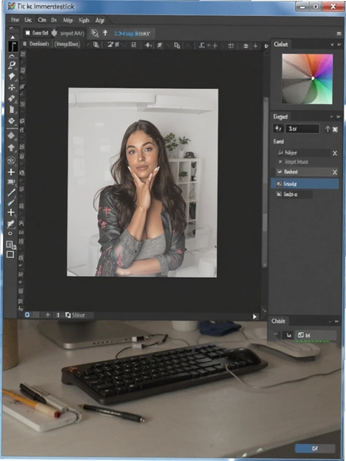Choose the diagonal line tool in left toolbar
Image resolution: width=346 pixels, height=461 pixels.
(x=12, y=193)
